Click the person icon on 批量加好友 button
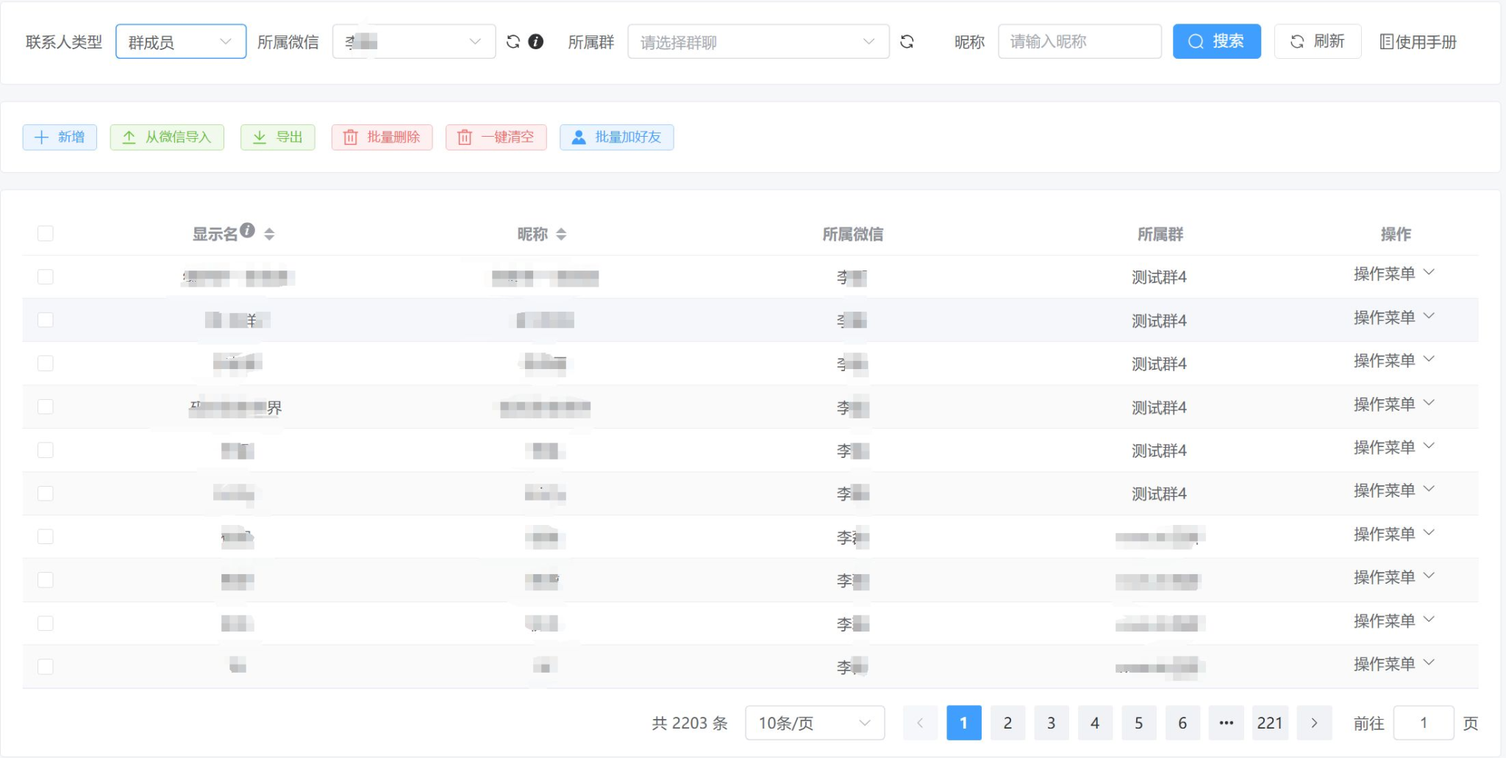This screenshot has width=1506, height=758. (x=578, y=137)
